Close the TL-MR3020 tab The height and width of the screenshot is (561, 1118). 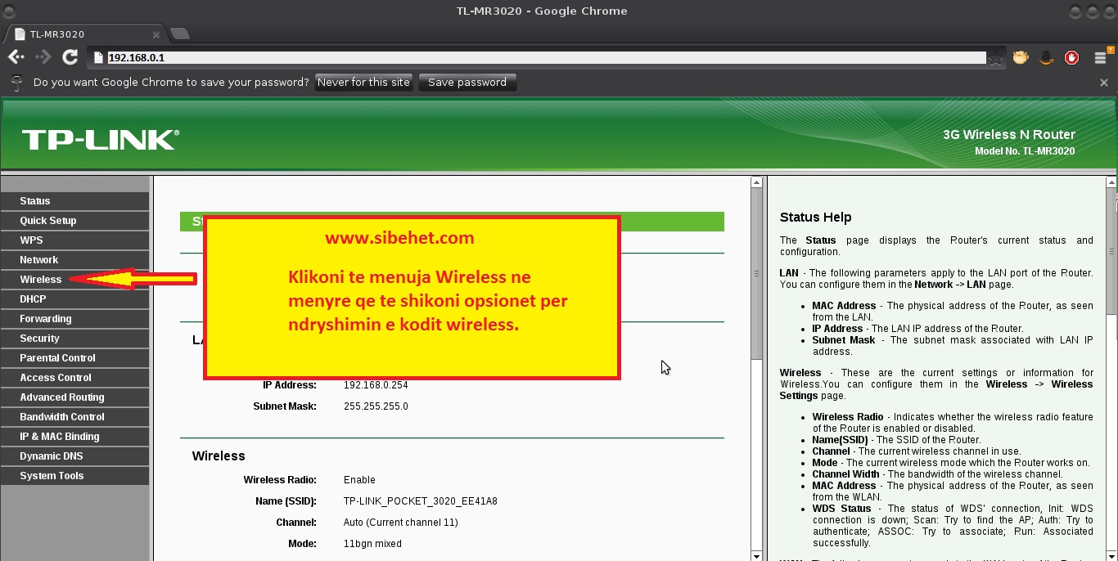point(156,34)
